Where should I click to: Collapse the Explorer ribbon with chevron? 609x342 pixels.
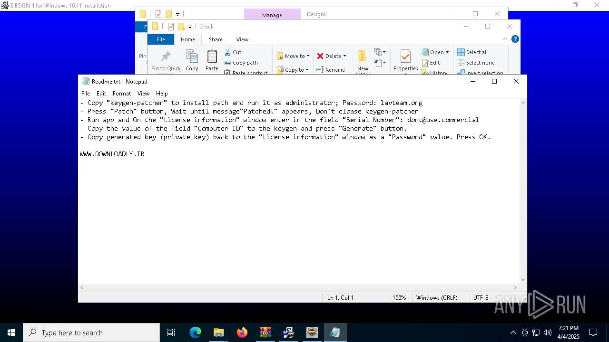point(505,39)
